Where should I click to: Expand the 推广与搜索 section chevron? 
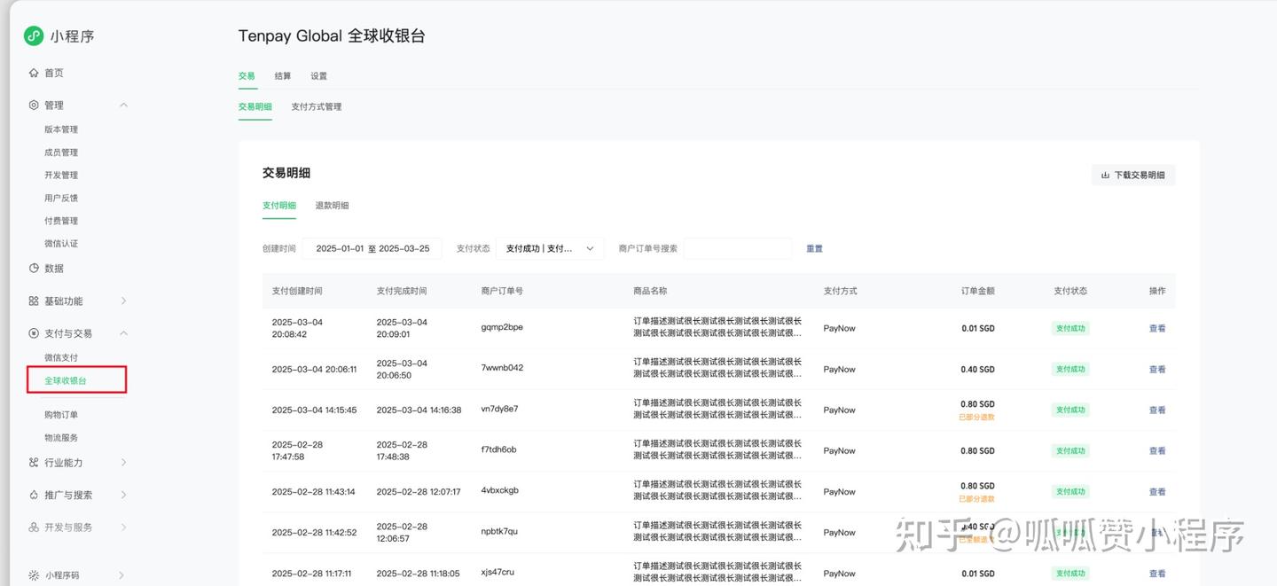click(123, 494)
